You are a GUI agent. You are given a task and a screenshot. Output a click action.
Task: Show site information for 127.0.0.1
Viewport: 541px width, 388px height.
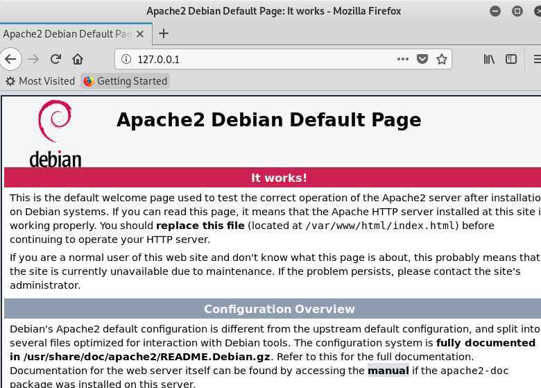(x=126, y=60)
